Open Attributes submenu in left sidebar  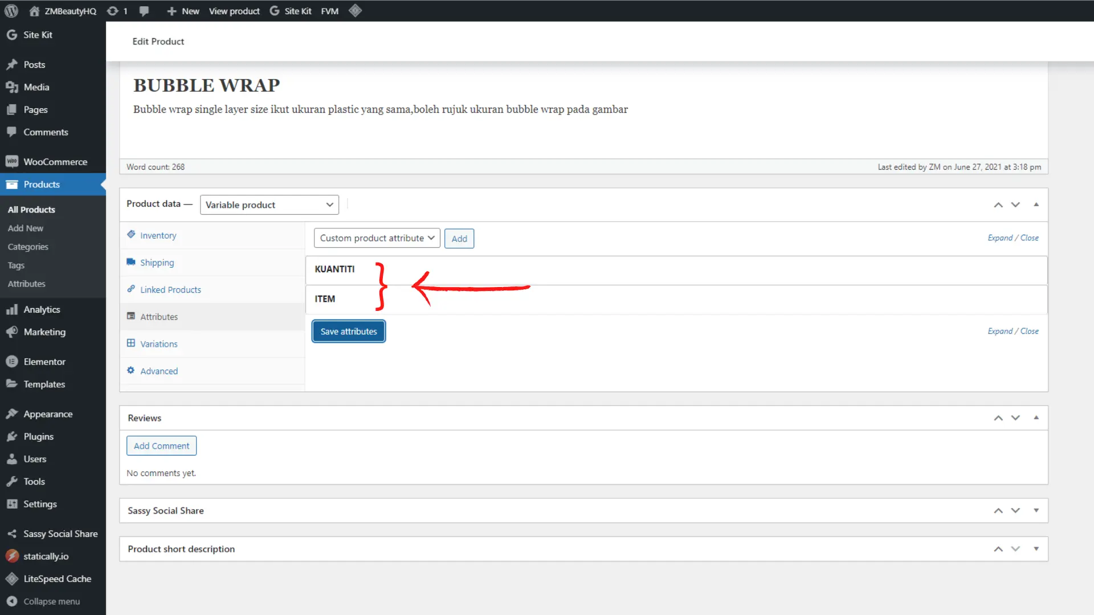(26, 284)
